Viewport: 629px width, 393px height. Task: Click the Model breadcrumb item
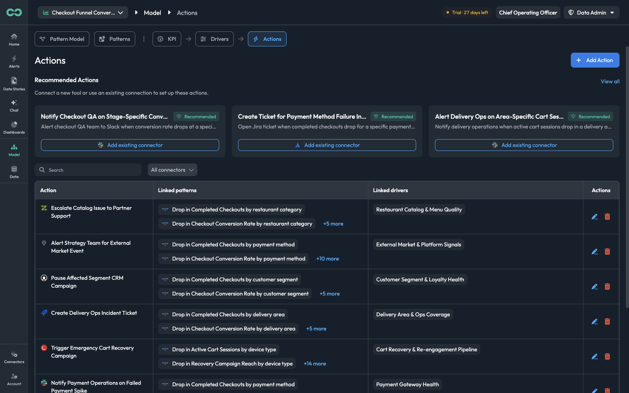[153, 13]
